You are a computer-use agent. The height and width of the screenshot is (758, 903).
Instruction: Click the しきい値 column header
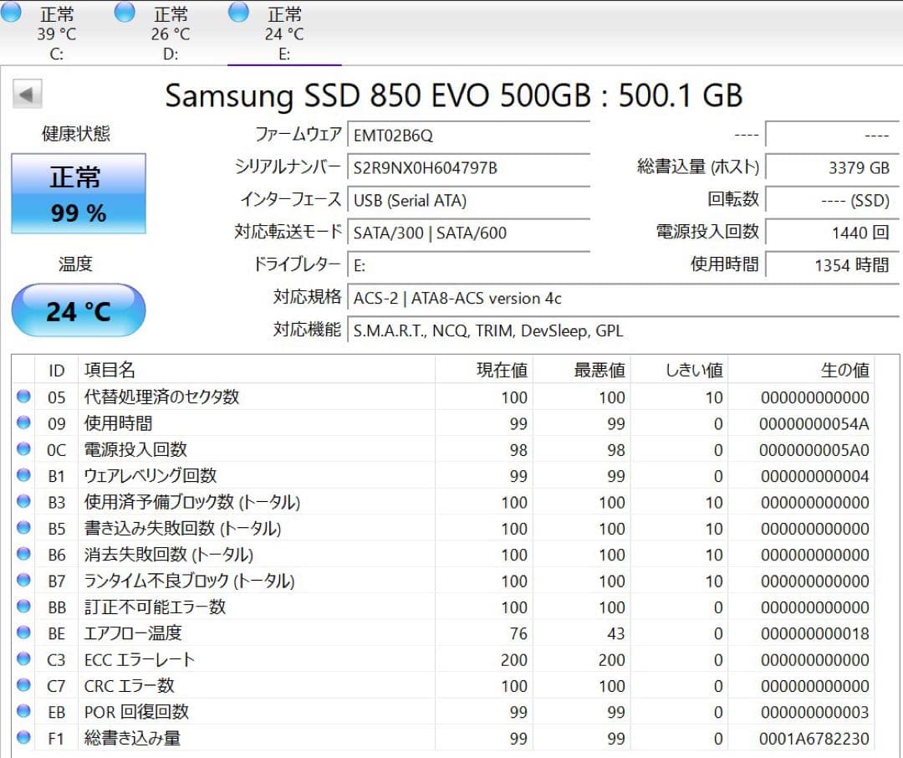pos(680,370)
